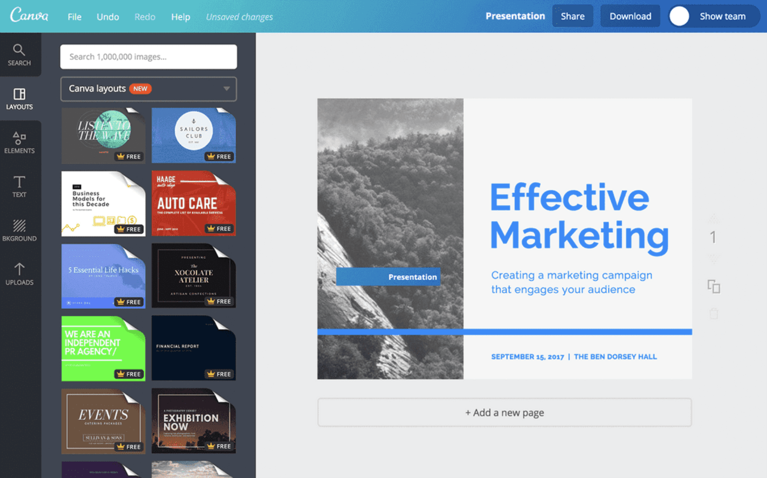Choose the red Auto Care layout
The image size is (767, 478).
tap(194, 203)
